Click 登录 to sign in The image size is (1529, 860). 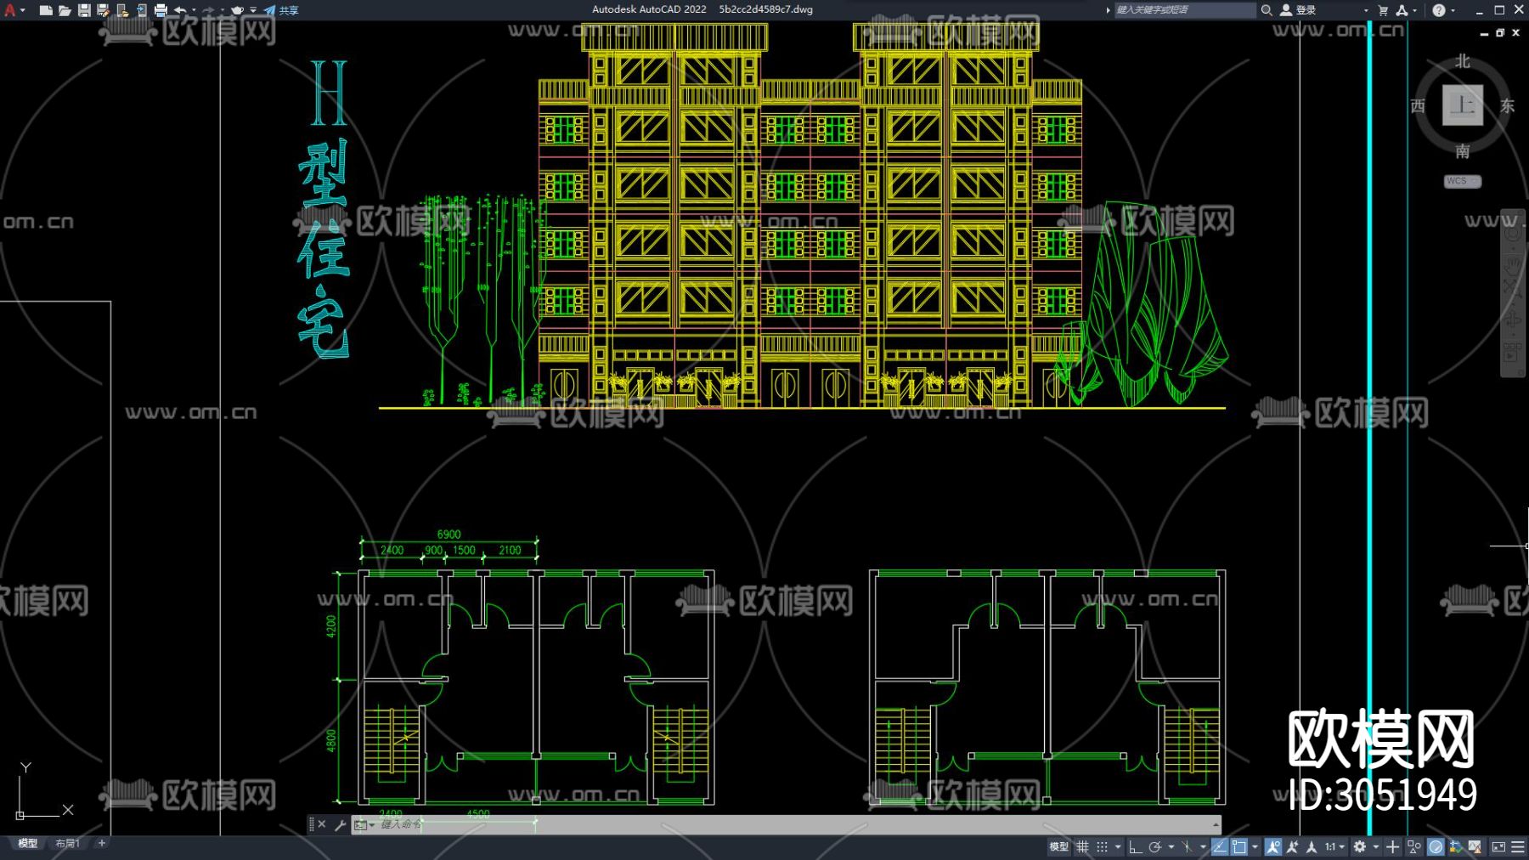[1306, 10]
